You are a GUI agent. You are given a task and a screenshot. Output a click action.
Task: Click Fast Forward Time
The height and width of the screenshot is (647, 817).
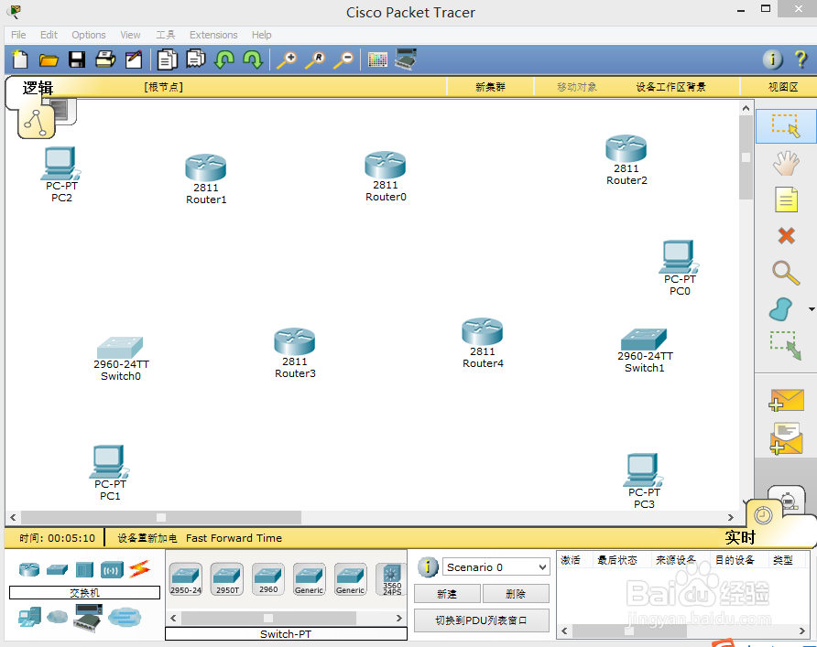pyautogui.click(x=234, y=538)
